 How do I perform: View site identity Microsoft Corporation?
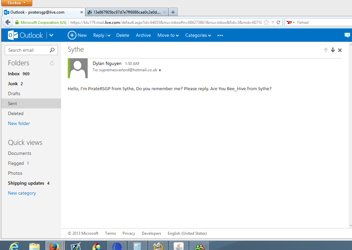[x=41, y=23]
